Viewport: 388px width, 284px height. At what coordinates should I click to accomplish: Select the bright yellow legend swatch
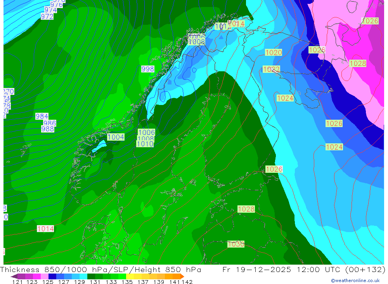[x=130, y=276]
